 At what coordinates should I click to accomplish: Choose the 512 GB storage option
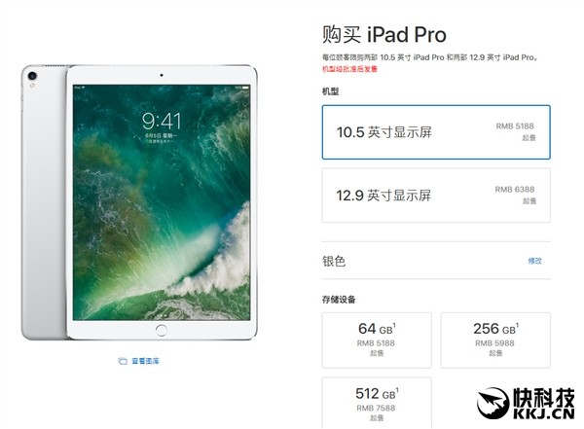pos(377,403)
